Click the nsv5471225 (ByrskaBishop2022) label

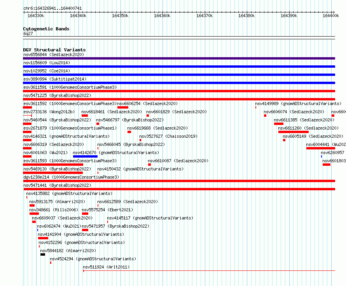[x=57, y=95]
